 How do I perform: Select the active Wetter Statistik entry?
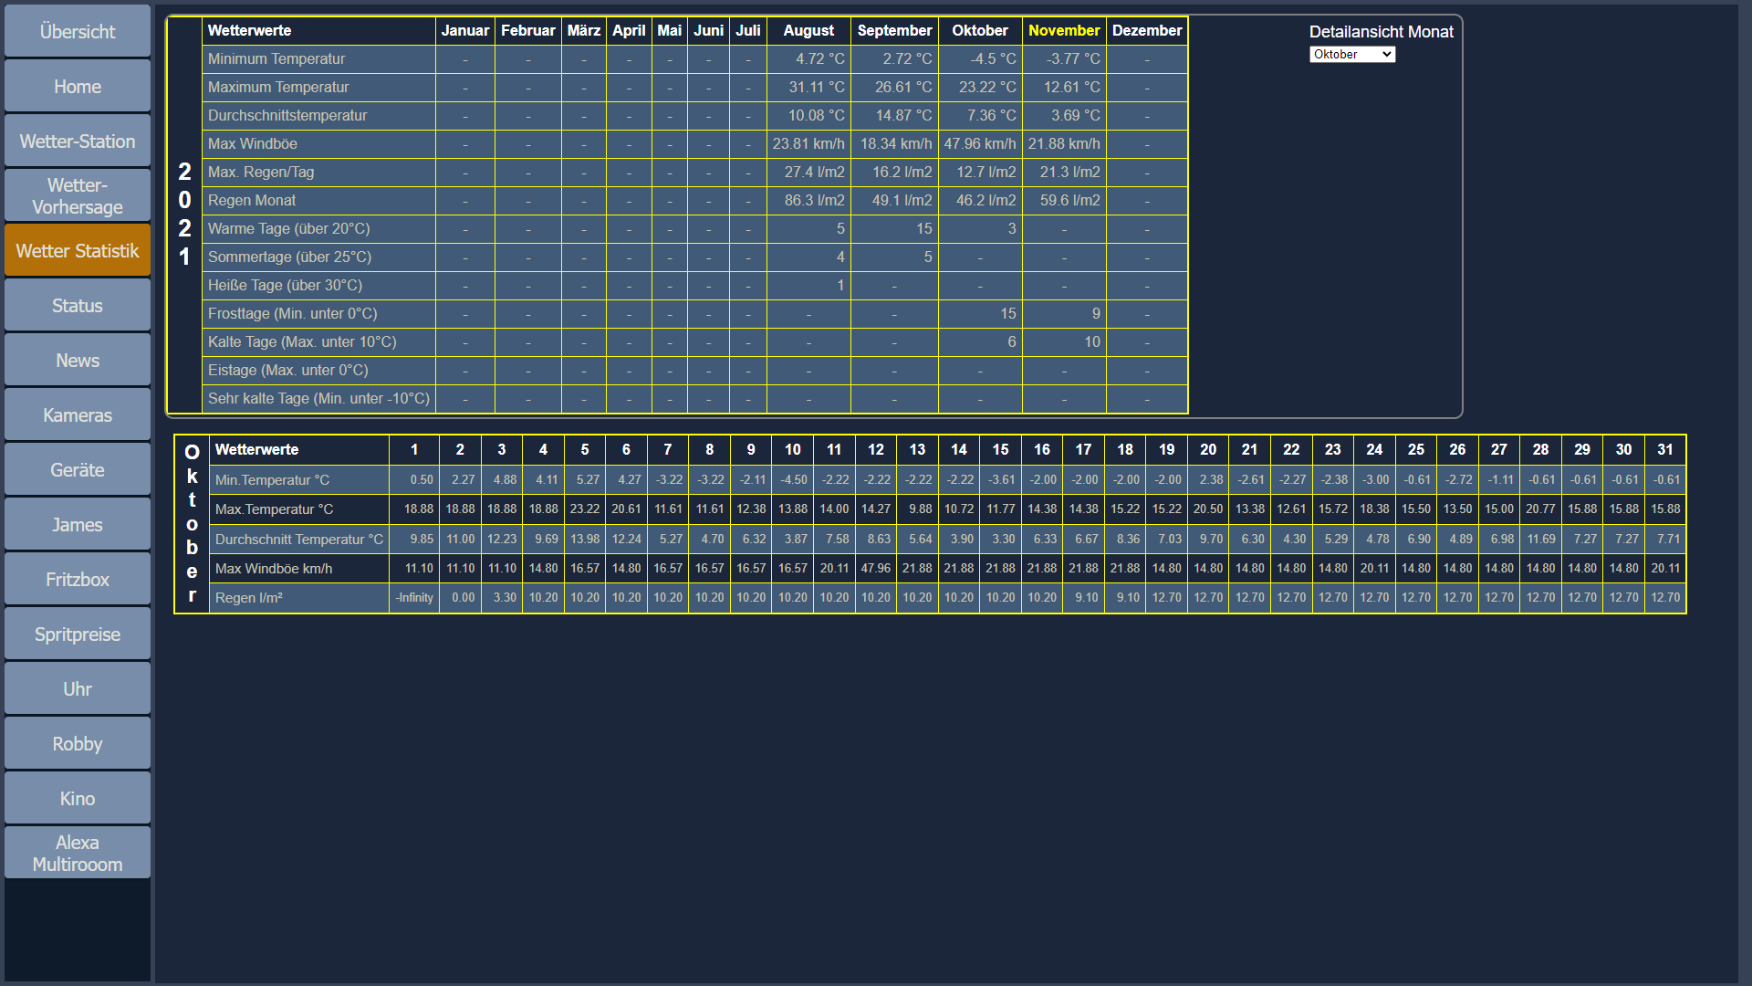click(78, 251)
